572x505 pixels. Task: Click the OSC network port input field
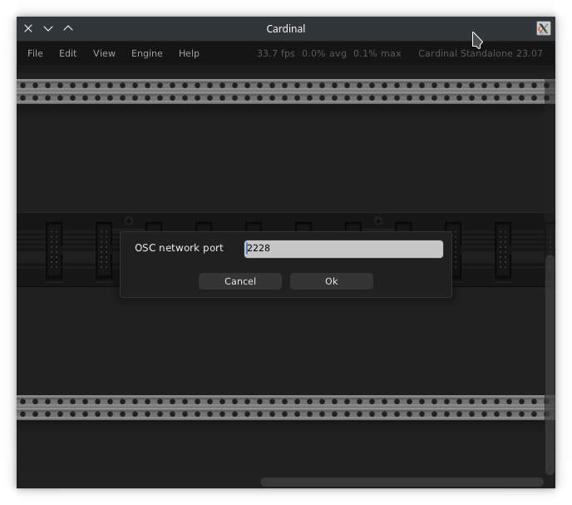click(x=343, y=248)
